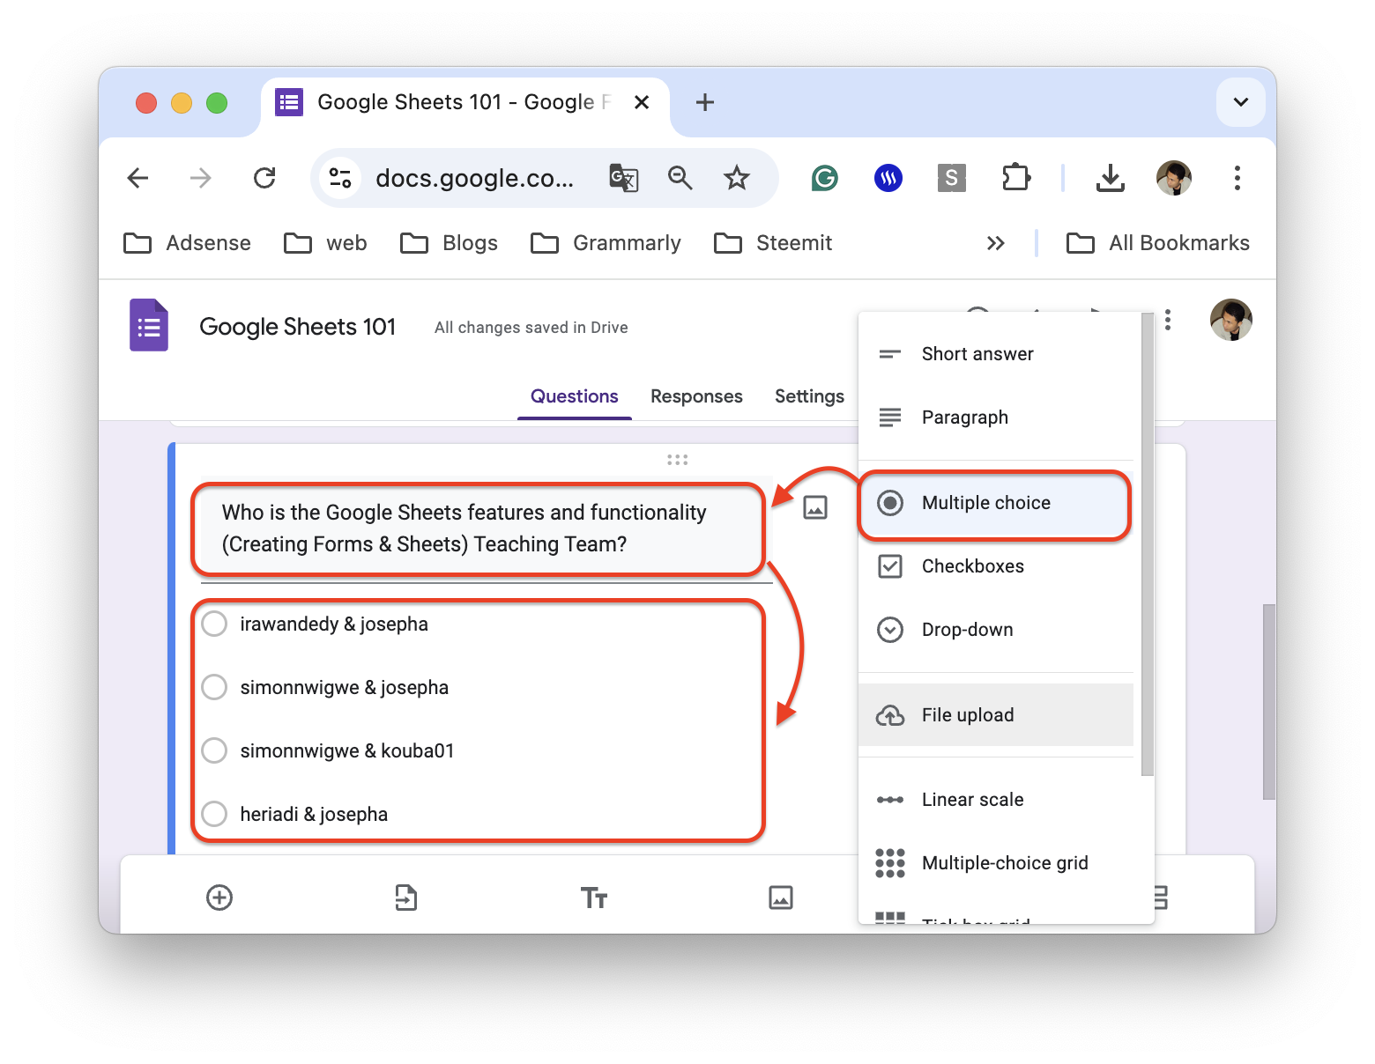Reload the current page
Viewport: 1375px width, 1064px height.
tap(264, 178)
